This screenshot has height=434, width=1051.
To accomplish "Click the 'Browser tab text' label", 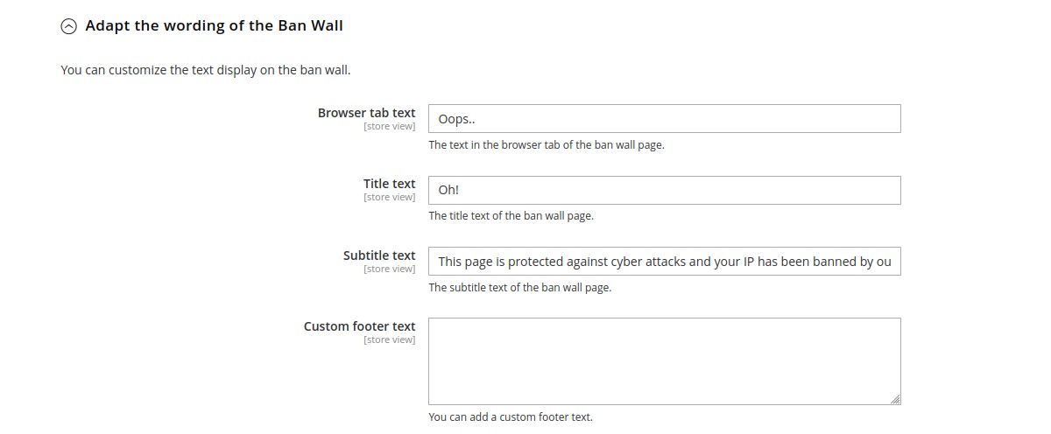I will coord(366,113).
